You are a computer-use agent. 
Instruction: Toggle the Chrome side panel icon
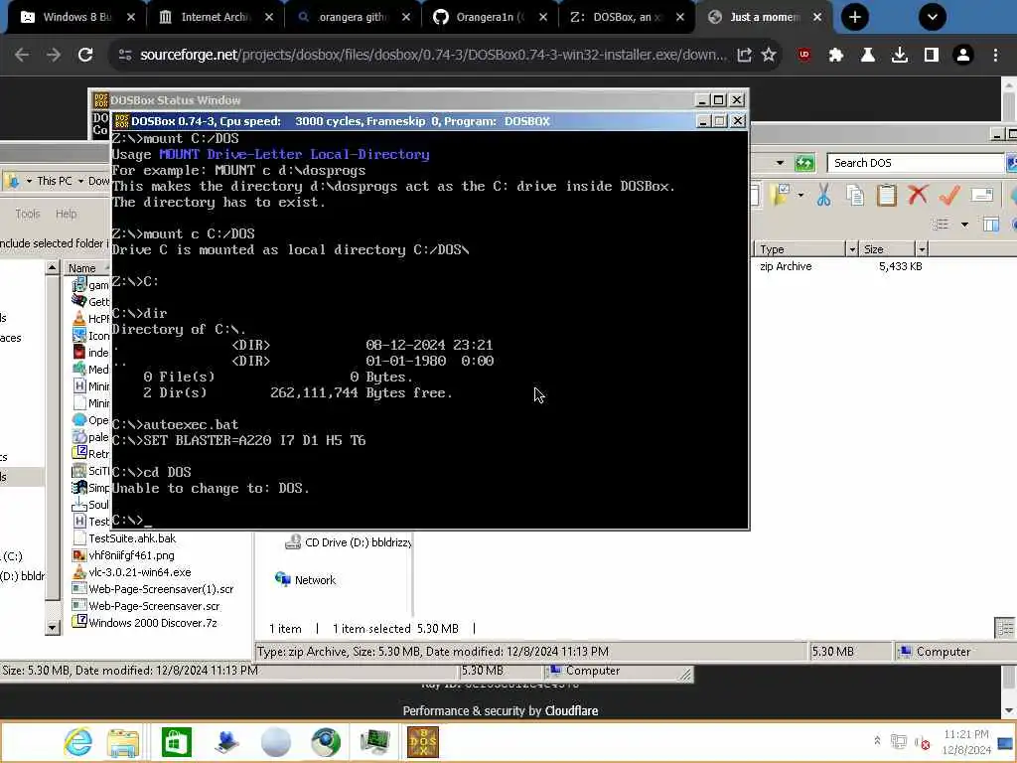click(932, 56)
